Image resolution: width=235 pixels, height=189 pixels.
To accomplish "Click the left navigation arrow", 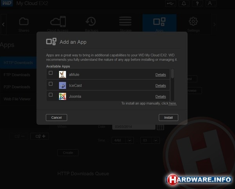I will click(x=4, y=24).
